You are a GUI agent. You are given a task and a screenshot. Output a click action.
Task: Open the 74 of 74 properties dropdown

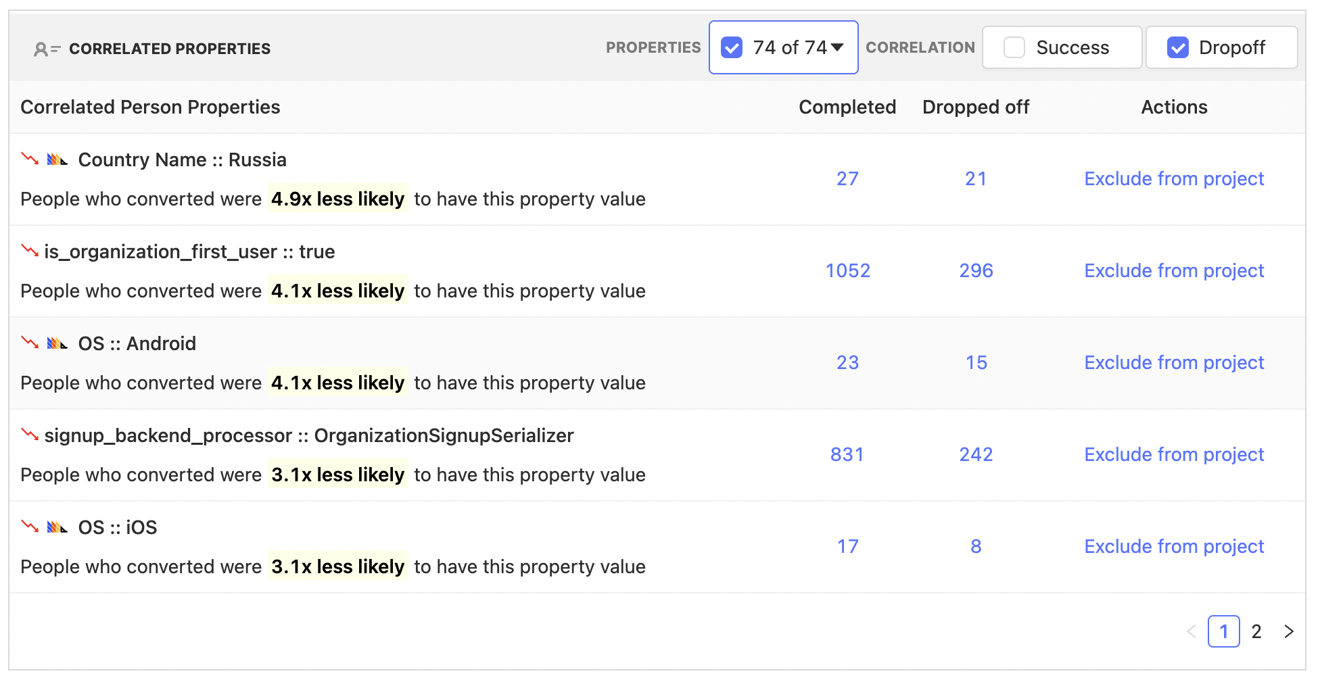click(839, 47)
